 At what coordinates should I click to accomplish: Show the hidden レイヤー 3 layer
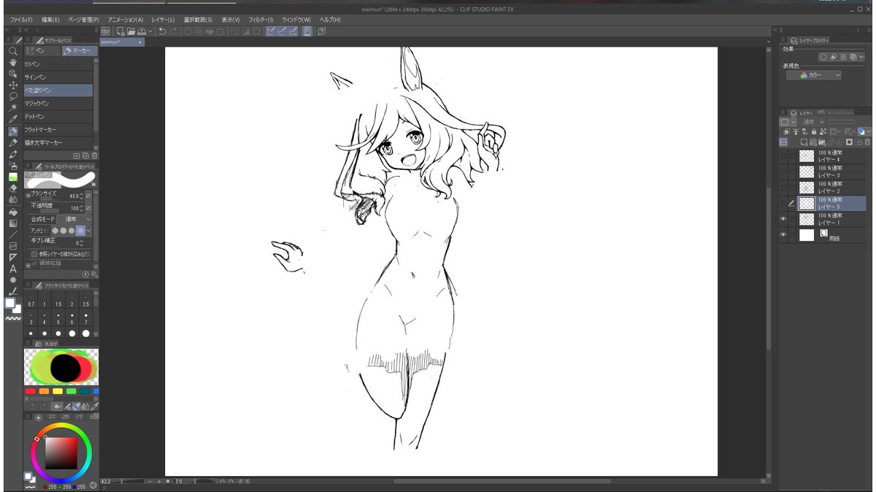pos(783,172)
